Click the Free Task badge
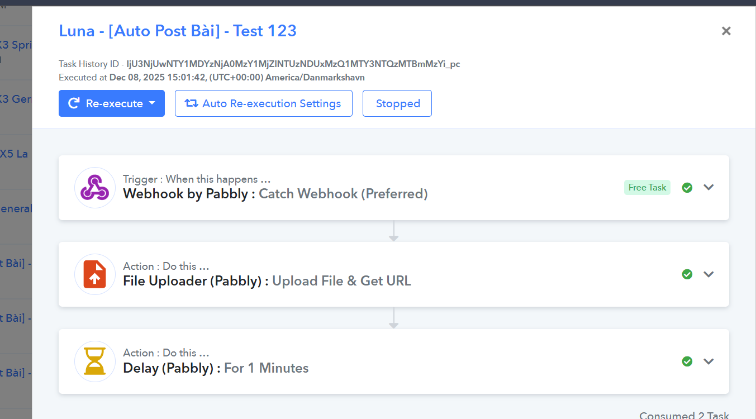Image resolution: width=756 pixels, height=419 pixels. click(x=647, y=188)
